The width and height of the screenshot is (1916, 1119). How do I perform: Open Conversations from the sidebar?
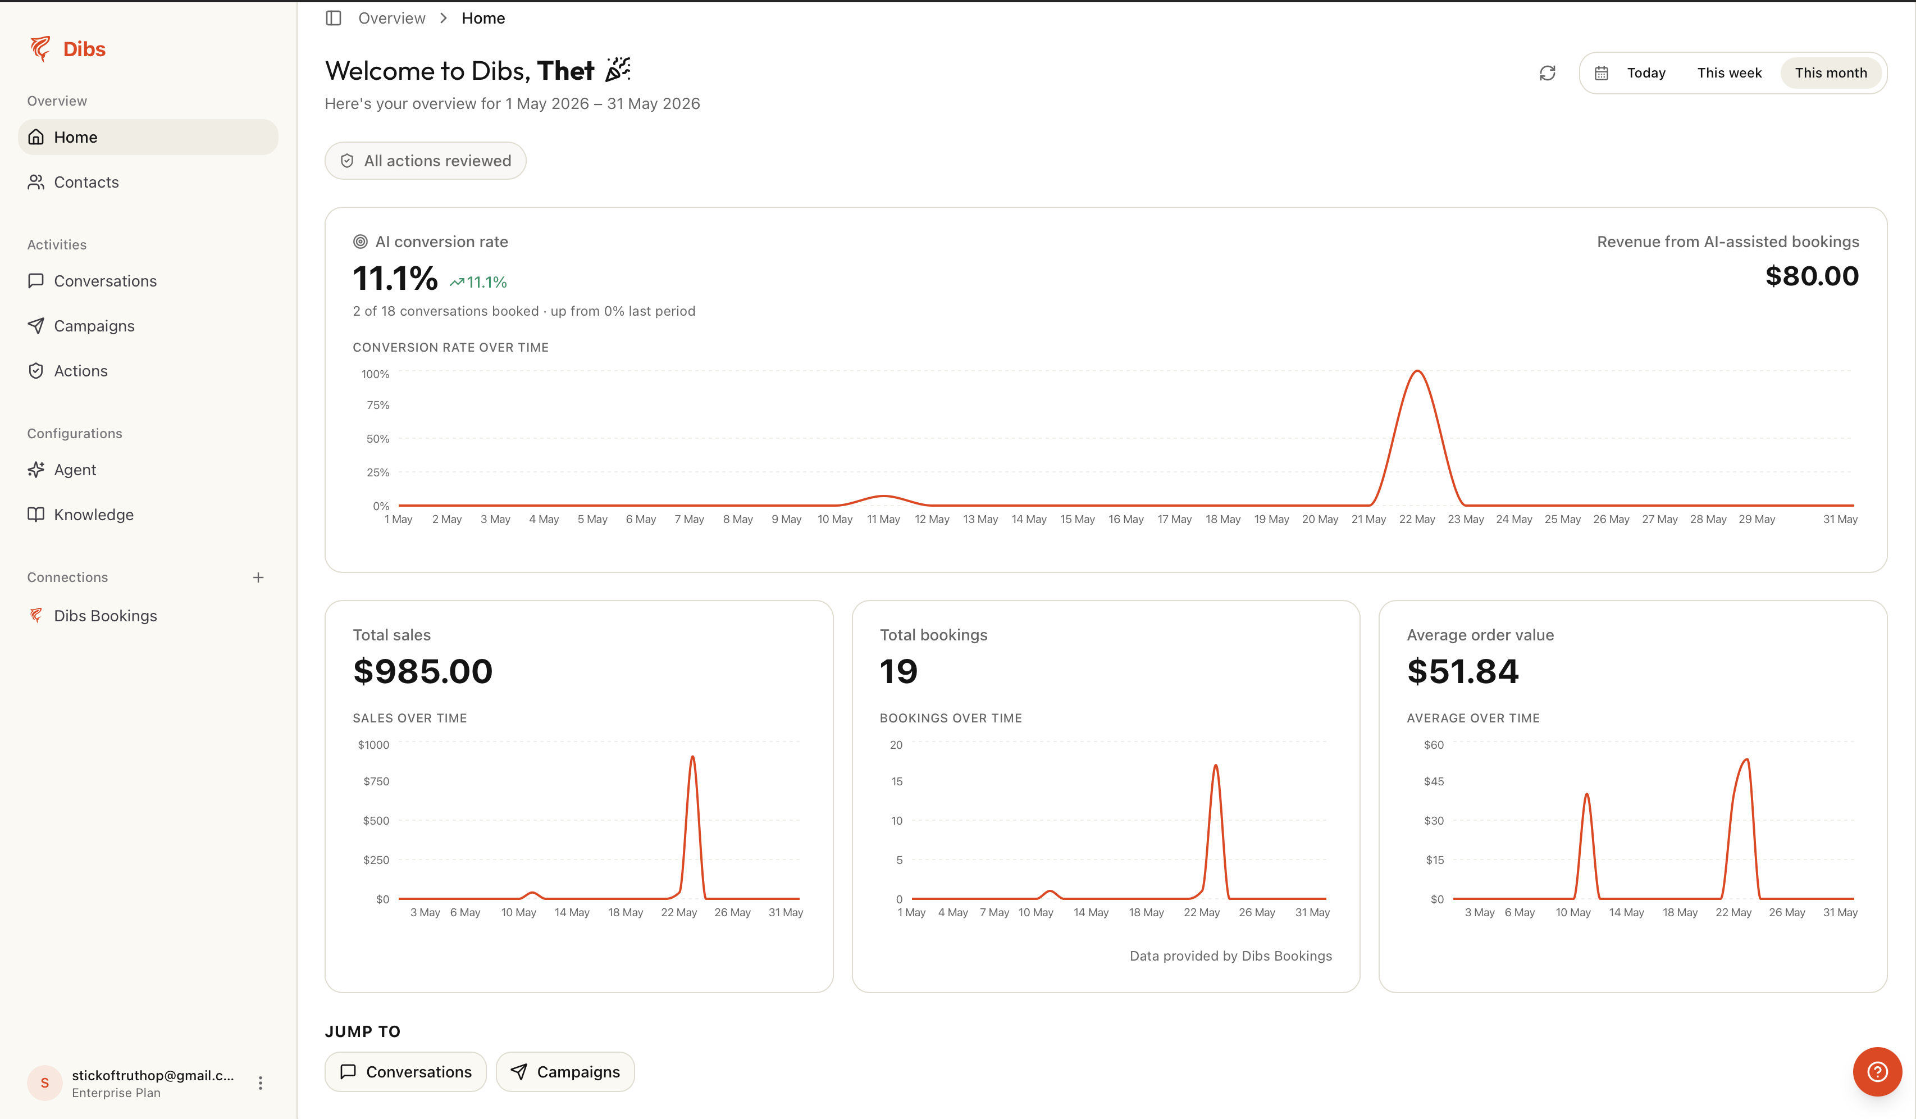coord(148,281)
